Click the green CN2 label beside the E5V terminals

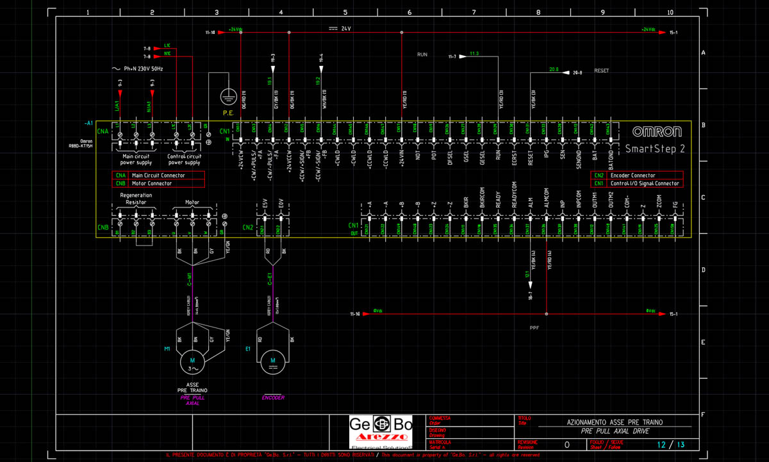pyautogui.click(x=248, y=227)
